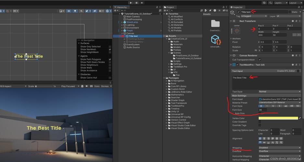This screenshot has height=162, width=304.
Task: Click the yellow Vertex Color swatch
Action: click(x=278, y=118)
